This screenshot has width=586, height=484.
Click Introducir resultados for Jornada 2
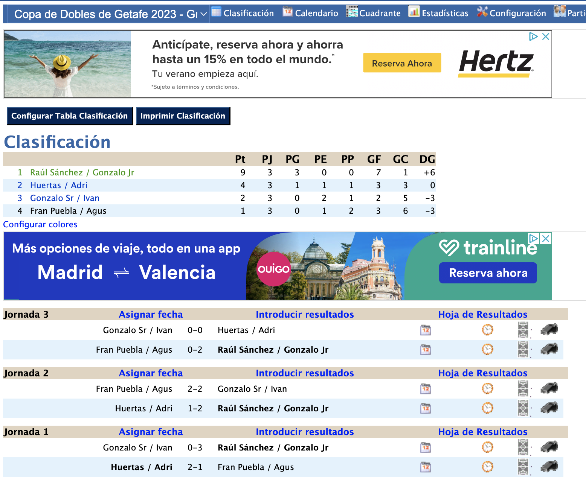(x=305, y=373)
